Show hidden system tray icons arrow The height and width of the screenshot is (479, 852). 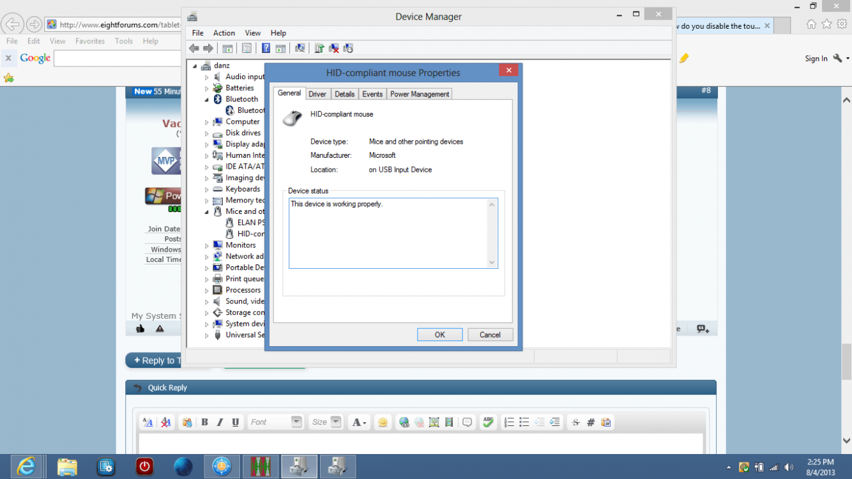click(729, 467)
